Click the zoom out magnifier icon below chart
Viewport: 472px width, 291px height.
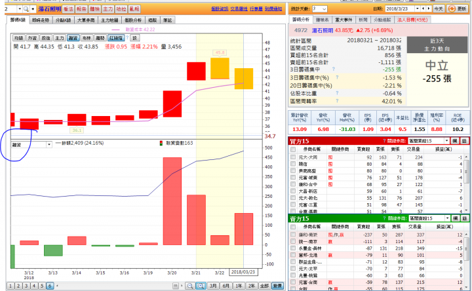coord(189,286)
